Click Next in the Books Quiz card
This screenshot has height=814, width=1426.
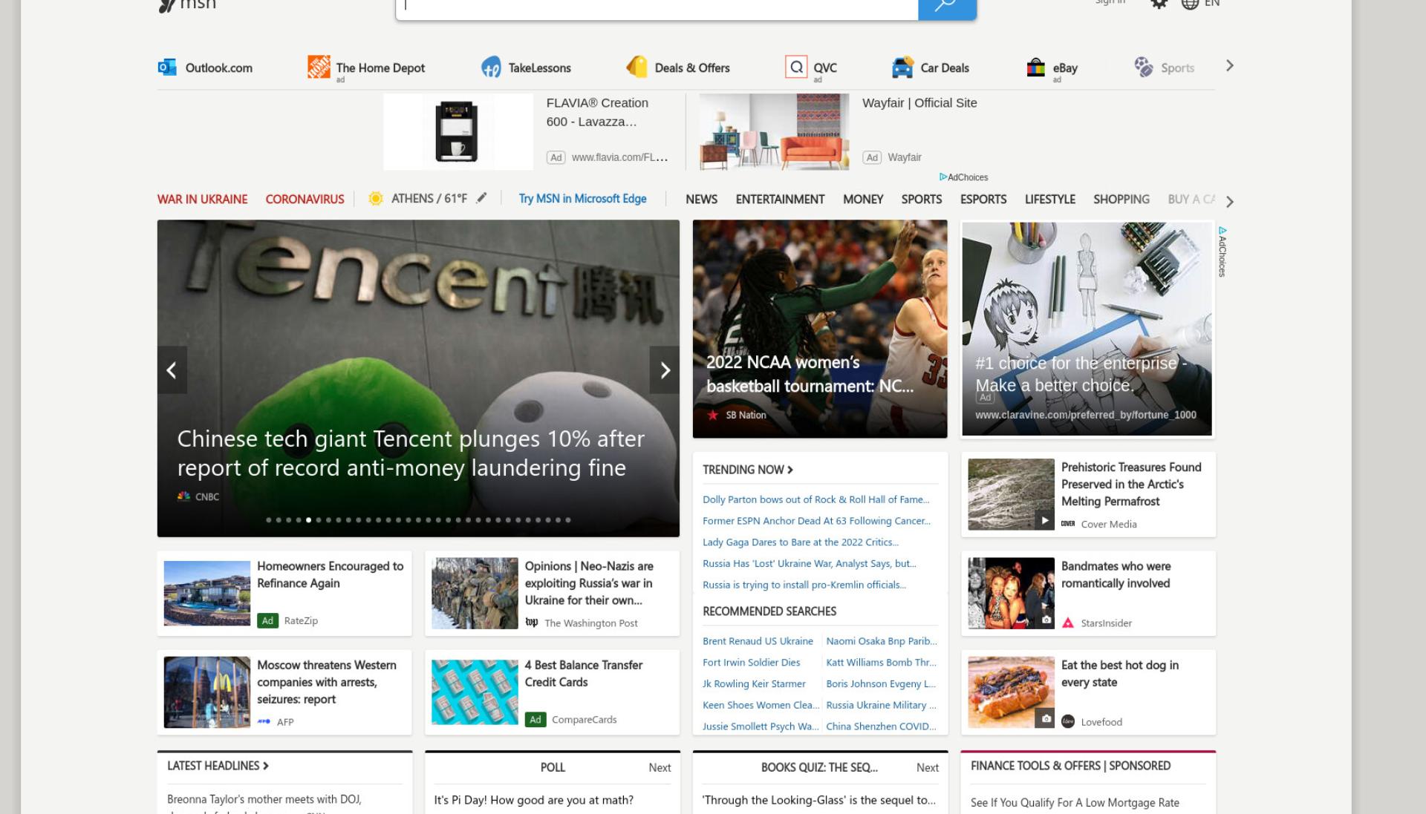click(927, 768)
